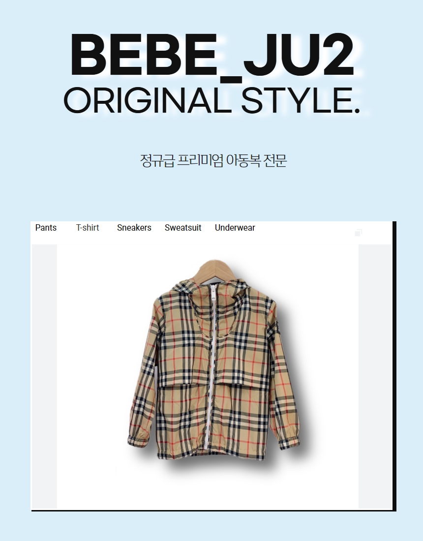Click the black horizontal bar under product panel

(213, 511)
